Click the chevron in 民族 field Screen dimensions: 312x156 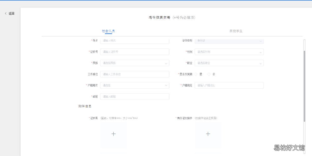[166, 63]
